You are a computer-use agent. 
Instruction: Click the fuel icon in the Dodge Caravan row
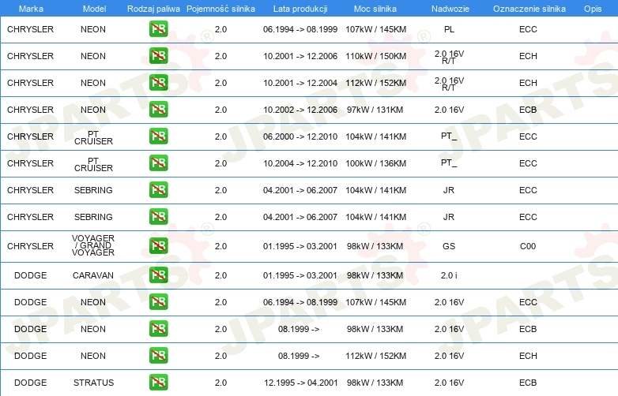pyautogui.click(x=158, y=275)
